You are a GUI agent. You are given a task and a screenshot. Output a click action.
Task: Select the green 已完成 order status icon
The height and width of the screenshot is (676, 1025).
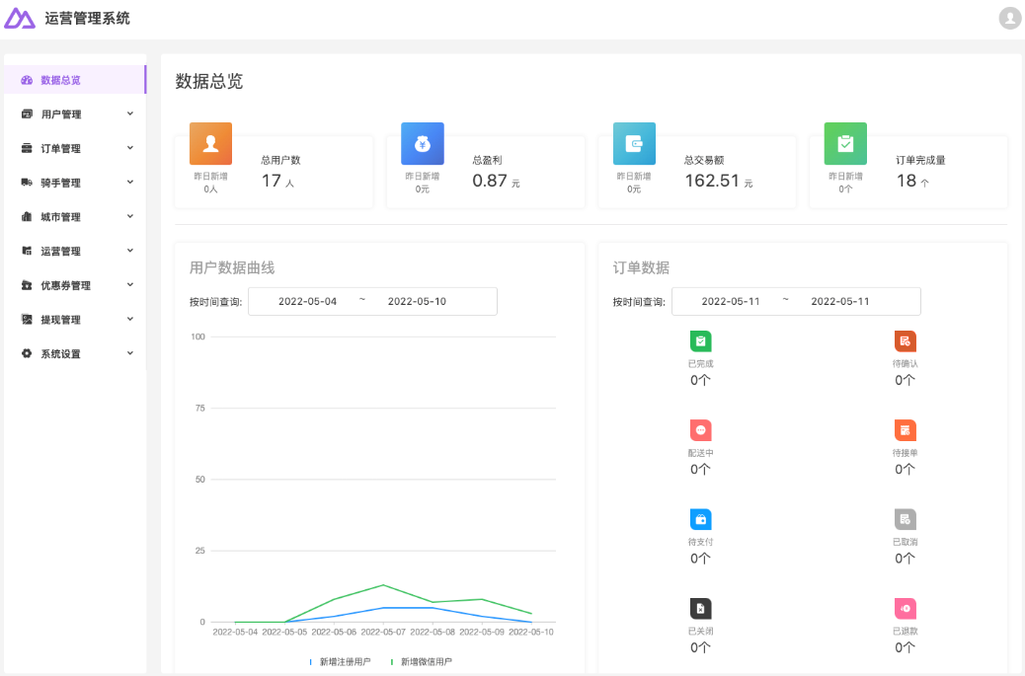[x=701, y=340]
